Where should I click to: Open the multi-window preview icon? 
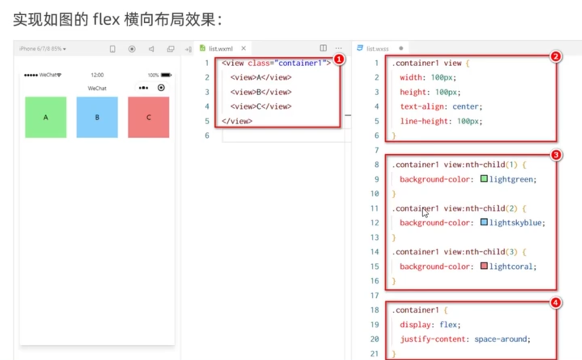tap(171, 49)
